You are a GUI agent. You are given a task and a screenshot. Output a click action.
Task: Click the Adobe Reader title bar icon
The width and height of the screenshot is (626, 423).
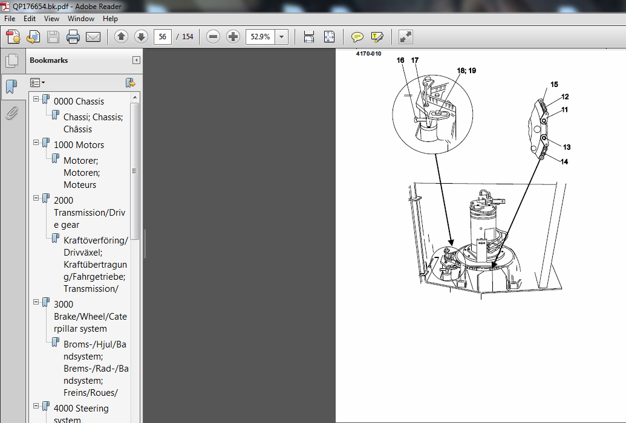pyautogui.click(x=5, y=6)
